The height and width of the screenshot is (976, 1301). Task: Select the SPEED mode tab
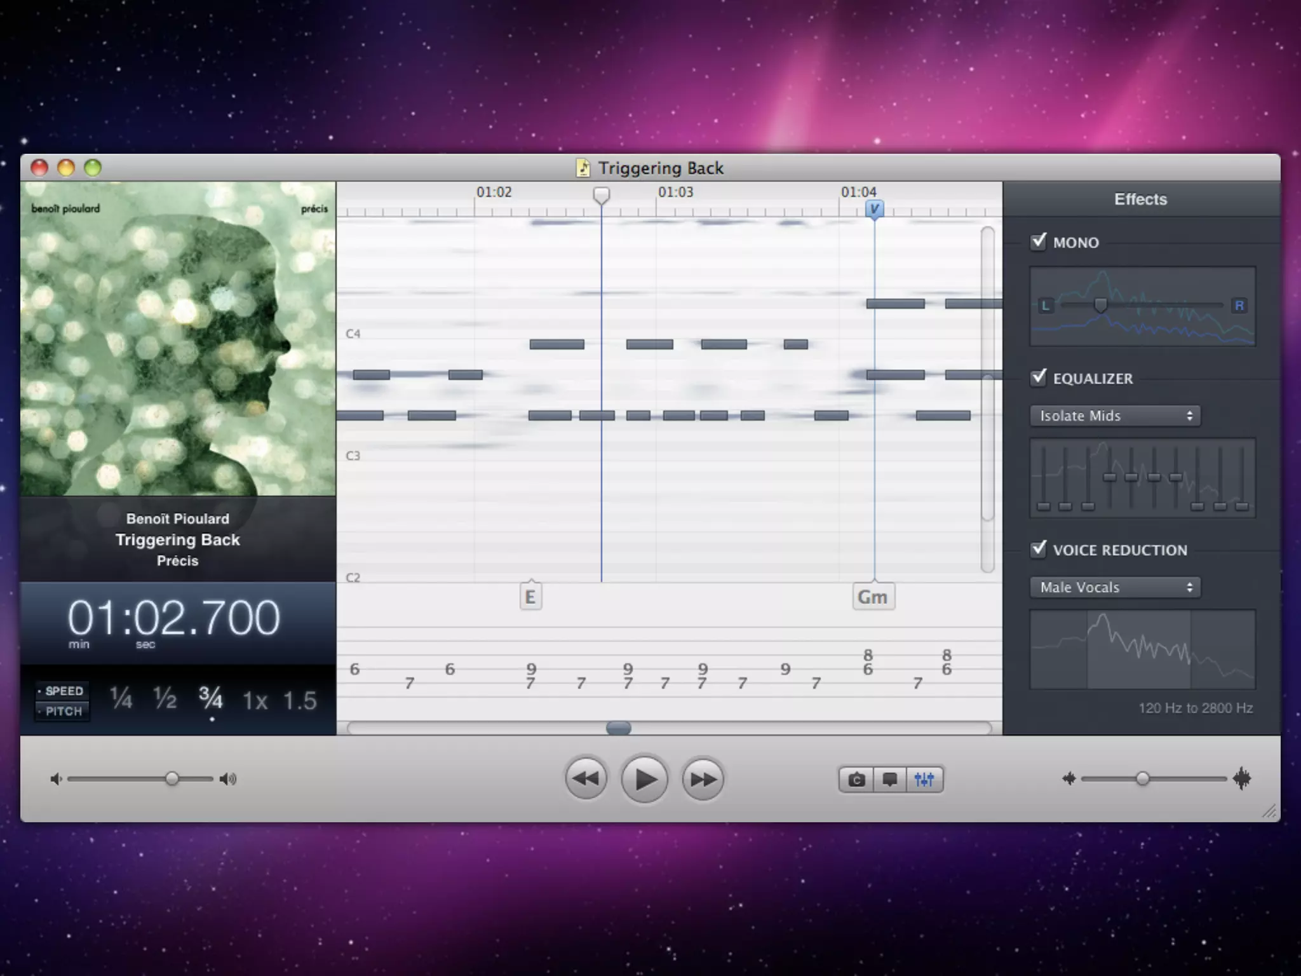pos(63,691)
